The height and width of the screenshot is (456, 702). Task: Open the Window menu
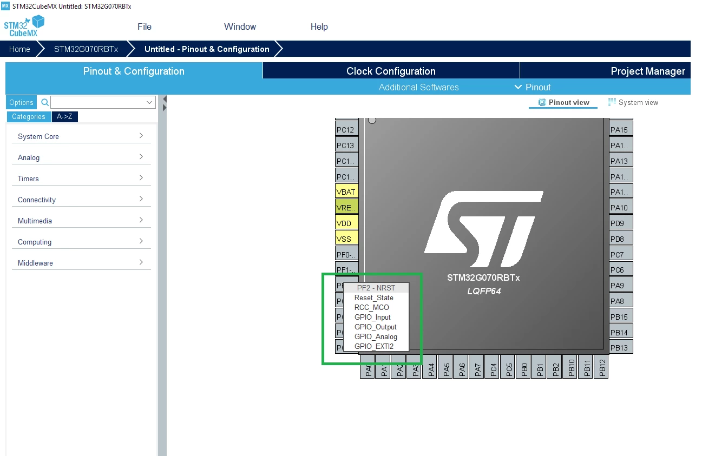coord(240,27)
